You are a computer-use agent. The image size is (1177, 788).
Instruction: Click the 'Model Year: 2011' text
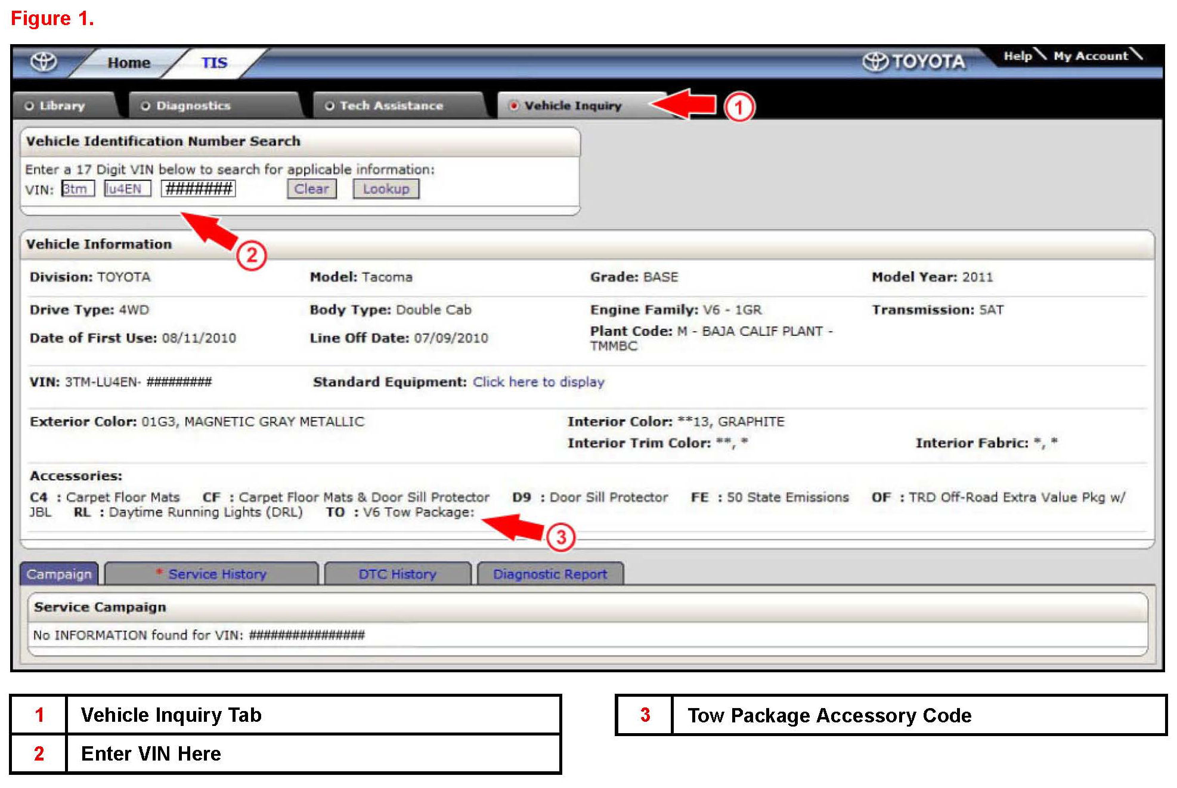point(932,277)
